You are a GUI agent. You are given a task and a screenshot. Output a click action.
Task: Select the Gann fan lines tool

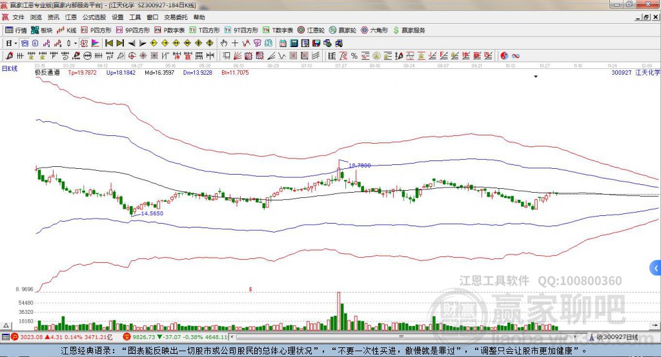click(238, 56)
